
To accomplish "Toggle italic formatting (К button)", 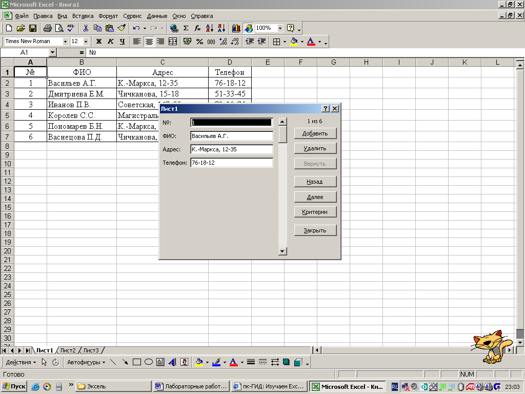I will (x=110, y=42).
